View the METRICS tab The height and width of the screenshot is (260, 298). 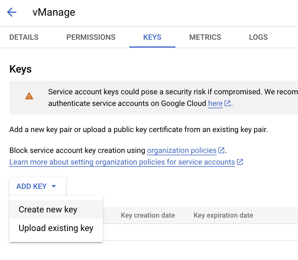pos(205,37)
